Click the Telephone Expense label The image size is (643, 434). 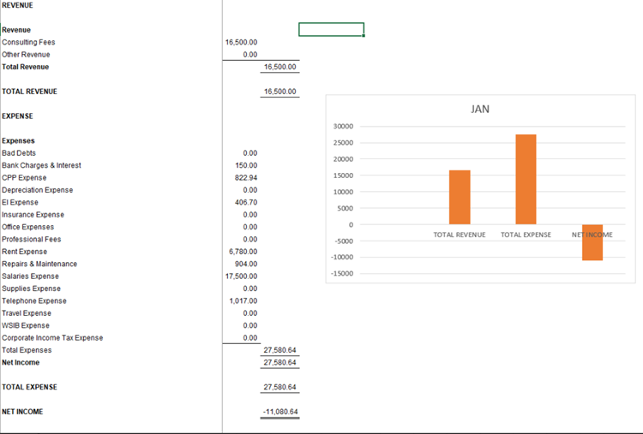coord(34,300)
